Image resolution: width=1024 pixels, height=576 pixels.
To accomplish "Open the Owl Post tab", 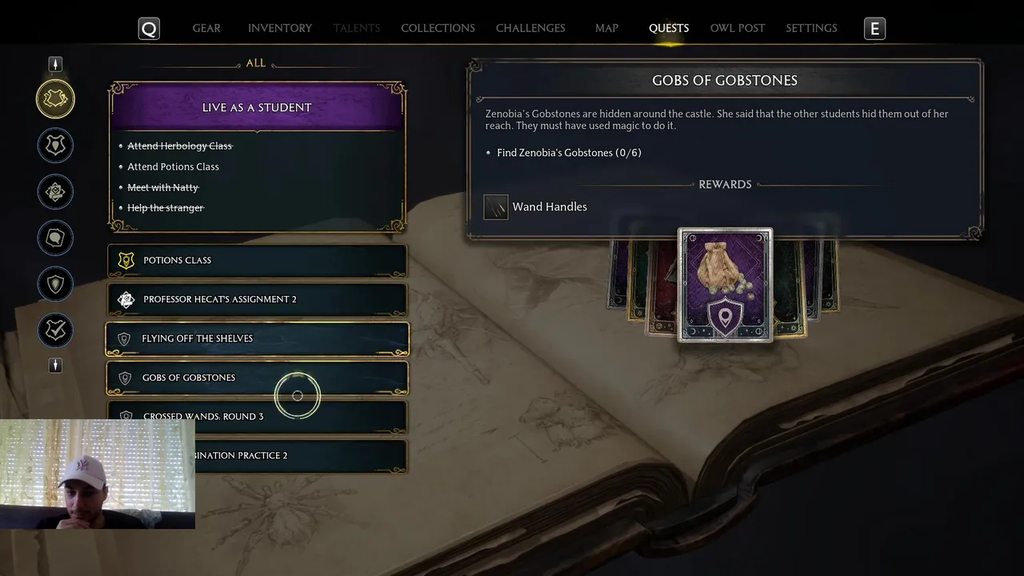I will (x=738, y=28).
